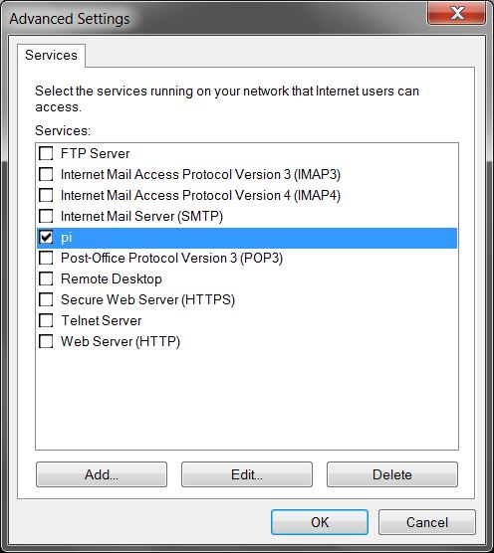
Task: Check the FTP Server checkbox
Action: (x=46, y=154)
